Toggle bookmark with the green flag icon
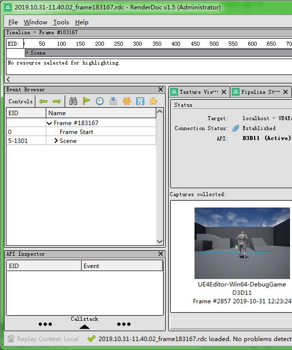The width and height of the screenshot is (292, 350). click(x=86, y=101)
